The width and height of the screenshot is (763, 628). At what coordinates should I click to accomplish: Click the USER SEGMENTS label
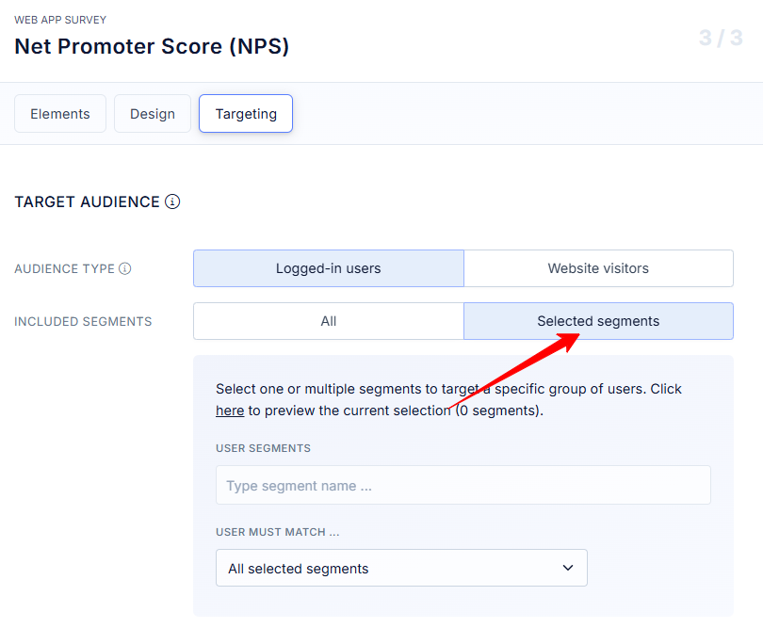click(x=263, y=448)
